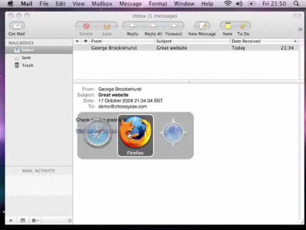Sort messages by From column
306x230 pixels.
tap(122, 41)
